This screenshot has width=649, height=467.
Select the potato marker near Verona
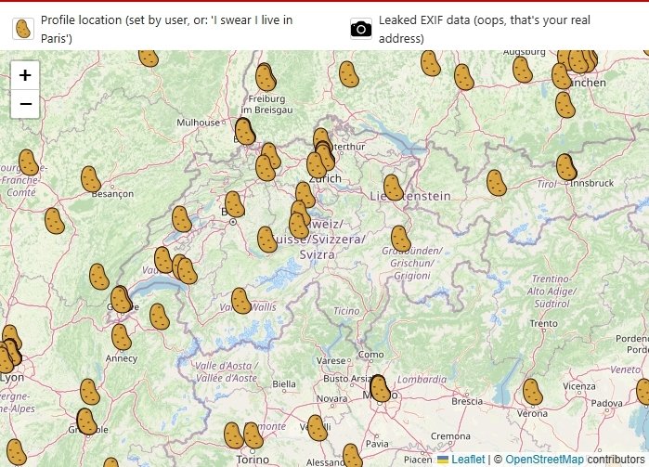pos(532,392)
